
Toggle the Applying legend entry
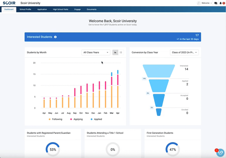pyautogui.click(x=76, y=119)
